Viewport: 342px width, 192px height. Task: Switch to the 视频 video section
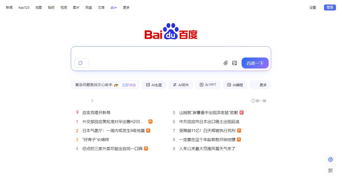[64, 7]
